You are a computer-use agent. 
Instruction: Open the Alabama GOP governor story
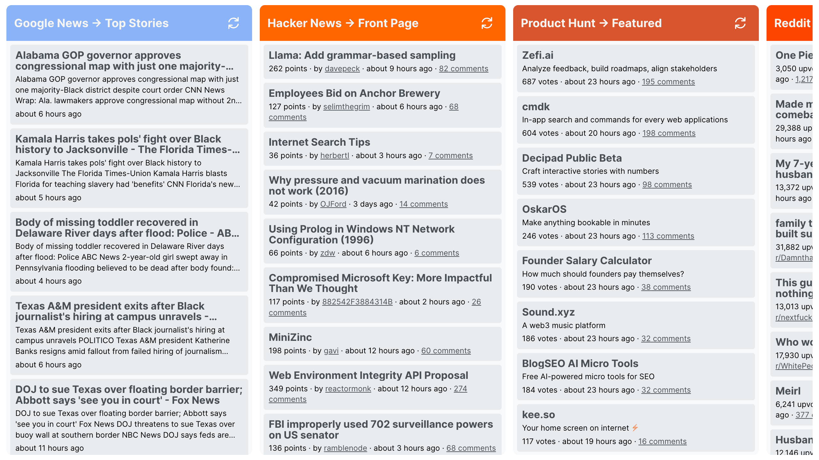124,61
